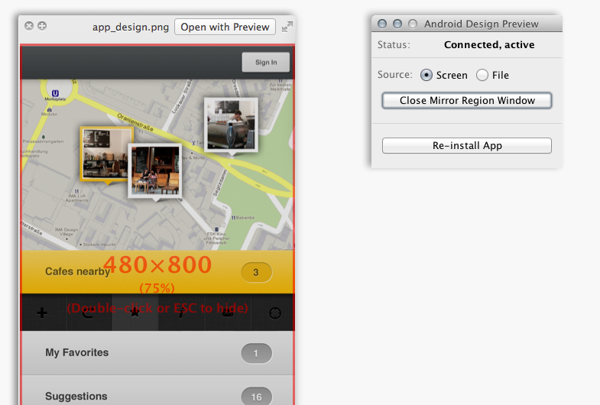Click Open with Preview button
600x405 pixels.
point(225,27)
